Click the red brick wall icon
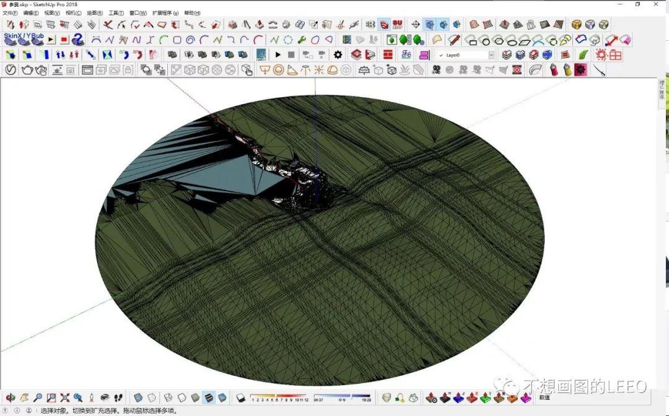This screenshot has height=416, width=669. point(388,54)
